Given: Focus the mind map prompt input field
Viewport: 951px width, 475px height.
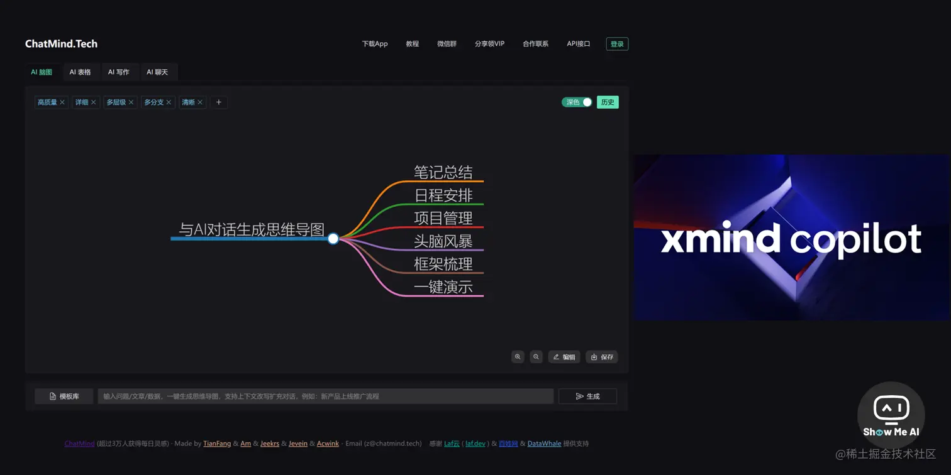Looking at the screenshot, I should pos(326,396).
